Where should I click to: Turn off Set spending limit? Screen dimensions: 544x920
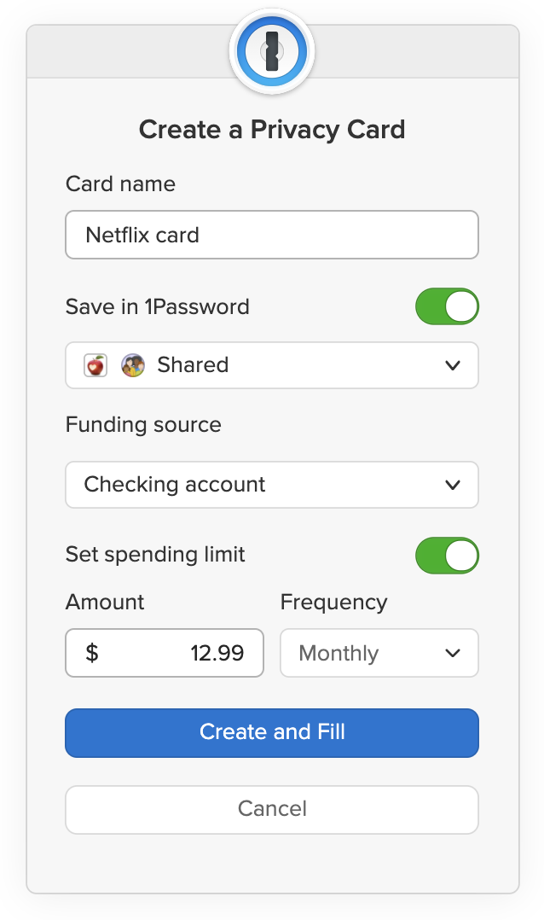click(x=448, y=555)
